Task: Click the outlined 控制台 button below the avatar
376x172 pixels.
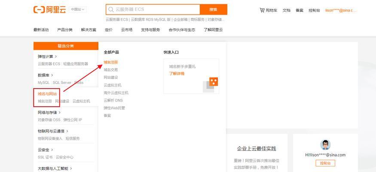Action: (x=325, y=163)
